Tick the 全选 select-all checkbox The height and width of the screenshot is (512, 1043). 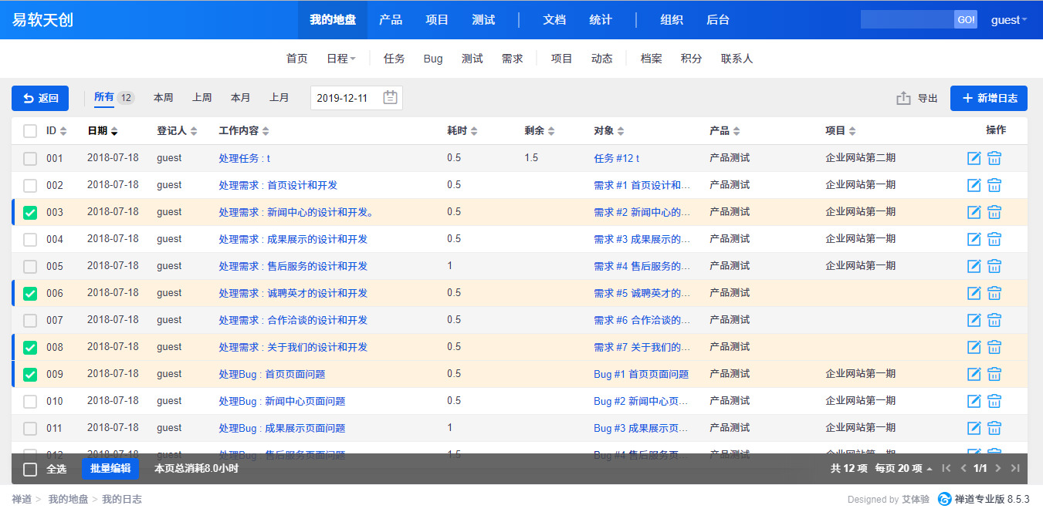pyautogui.click(x=30, y=469)
